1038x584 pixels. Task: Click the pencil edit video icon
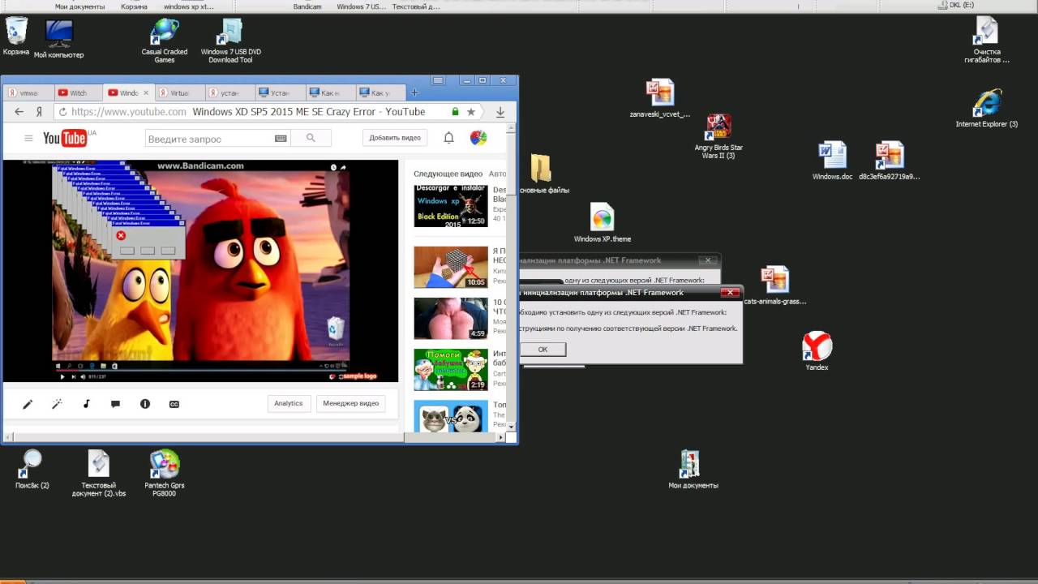(28, 404)
